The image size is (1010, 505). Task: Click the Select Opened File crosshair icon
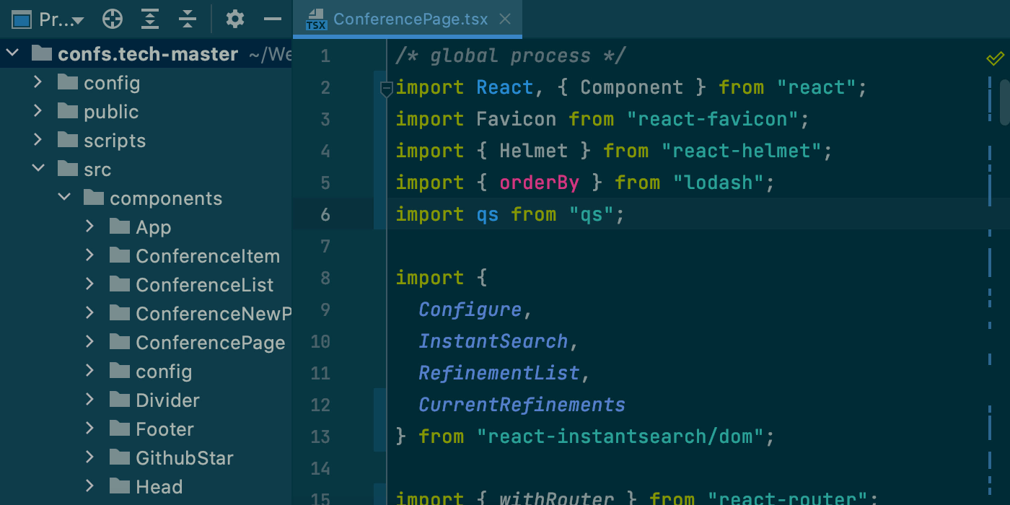(x=113, y=19)
